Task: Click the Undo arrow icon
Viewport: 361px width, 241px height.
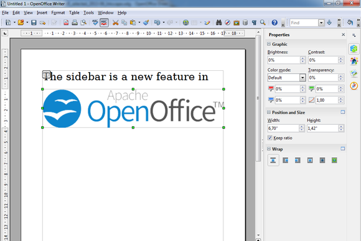Action: [x=157, y=22]
